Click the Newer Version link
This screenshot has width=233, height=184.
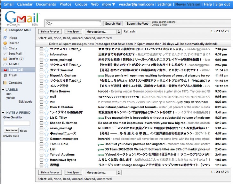(188, 4)
